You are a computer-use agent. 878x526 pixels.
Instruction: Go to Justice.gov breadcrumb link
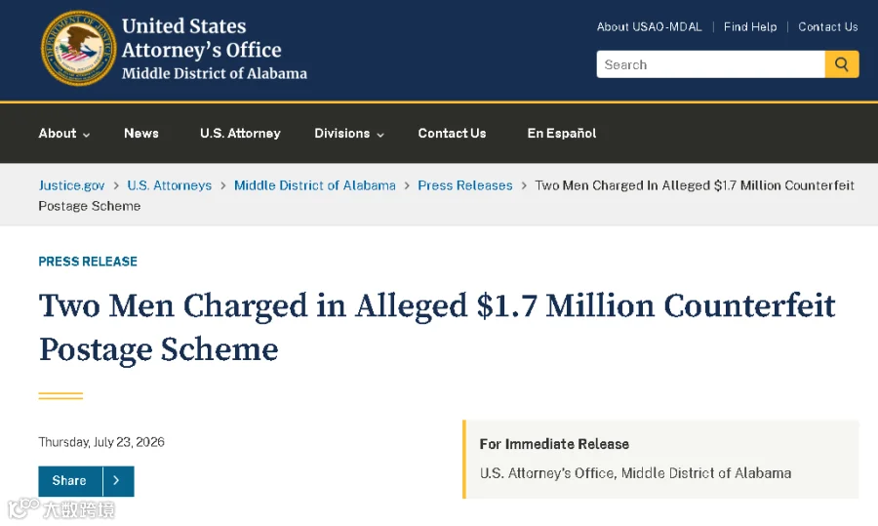71,185
